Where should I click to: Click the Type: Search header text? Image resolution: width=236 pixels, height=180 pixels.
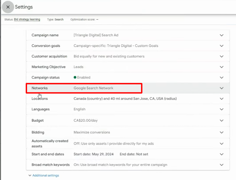tap(55, 20)
